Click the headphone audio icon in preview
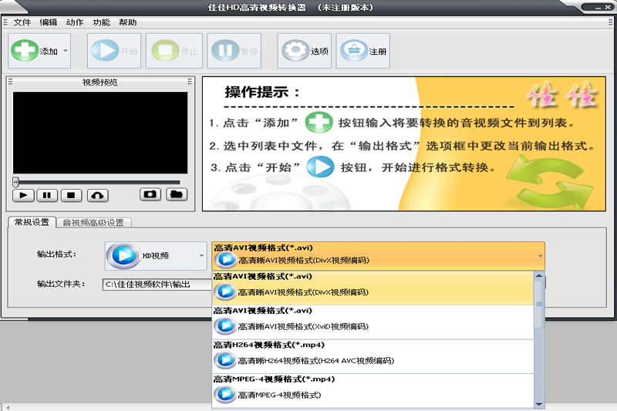 [x=98, y=196]
